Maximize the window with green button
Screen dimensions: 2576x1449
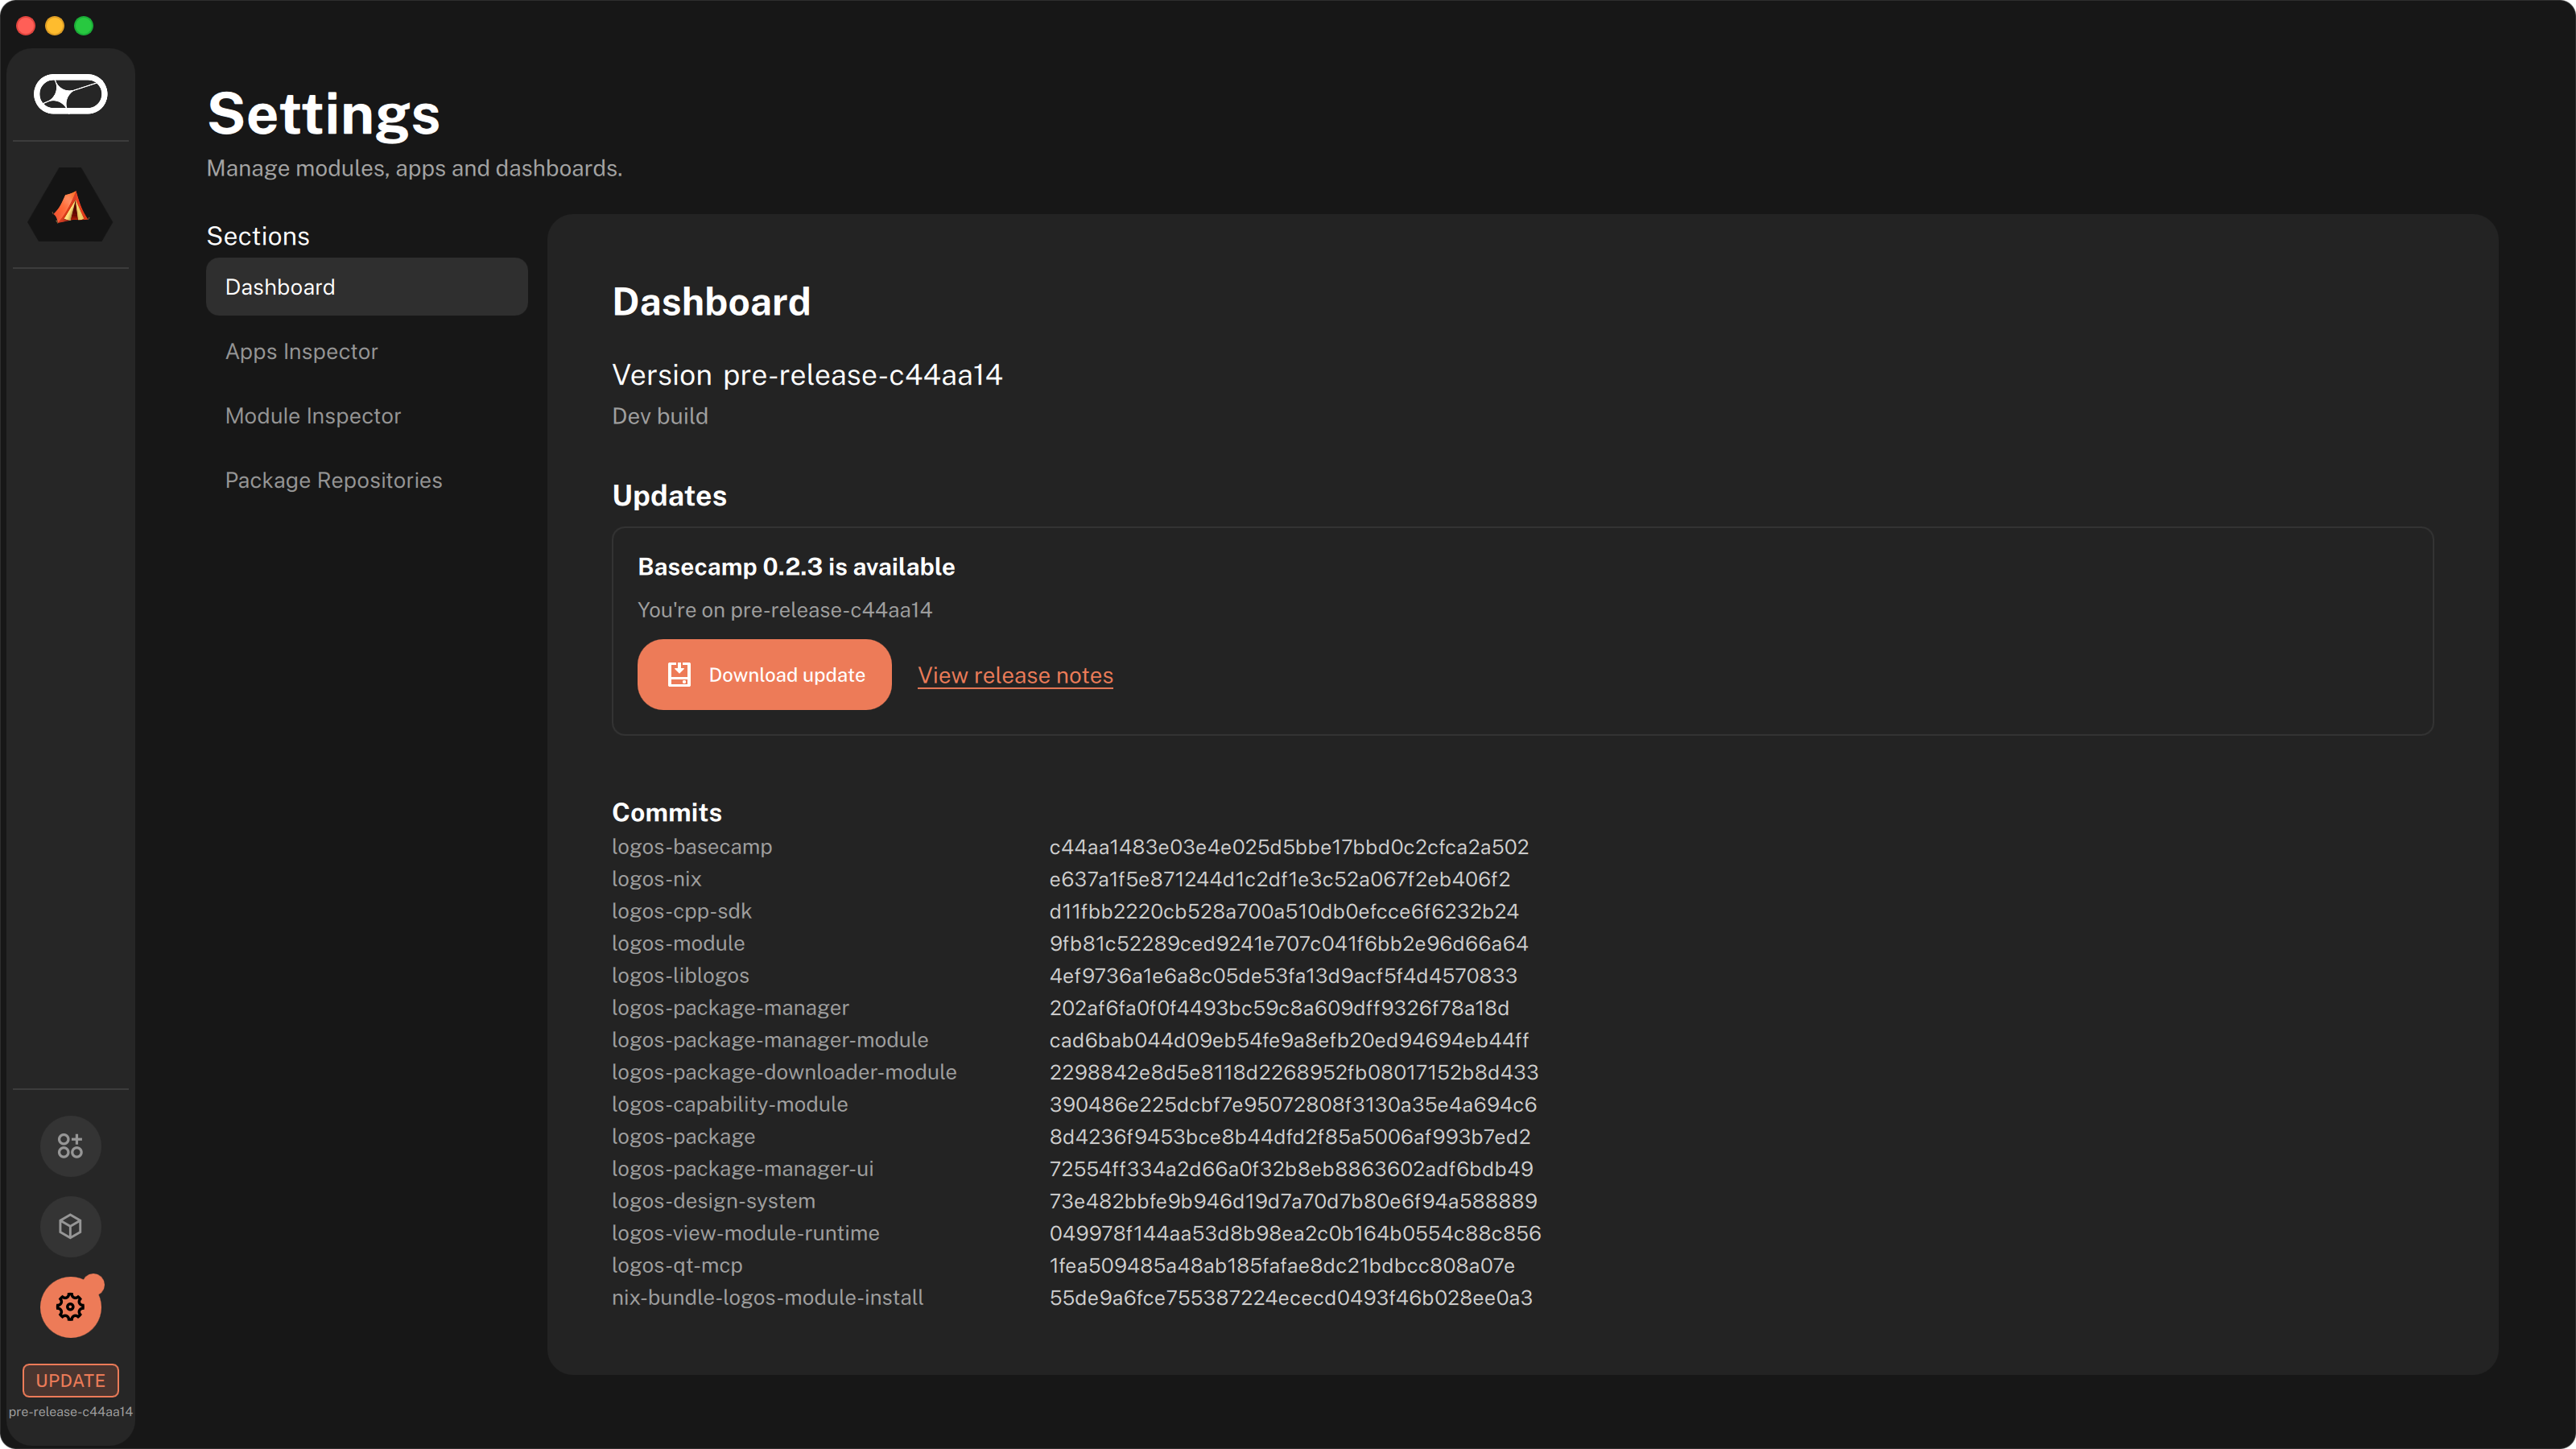(x=84, y=25)
